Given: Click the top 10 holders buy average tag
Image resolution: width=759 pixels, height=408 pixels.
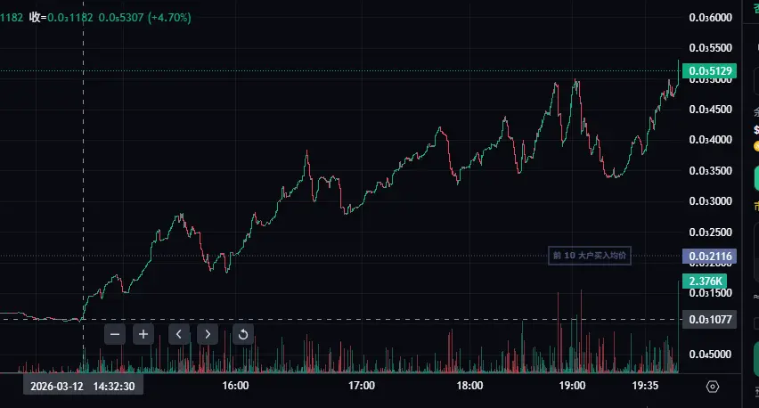Looking at the screenshot, I should 590,256.
